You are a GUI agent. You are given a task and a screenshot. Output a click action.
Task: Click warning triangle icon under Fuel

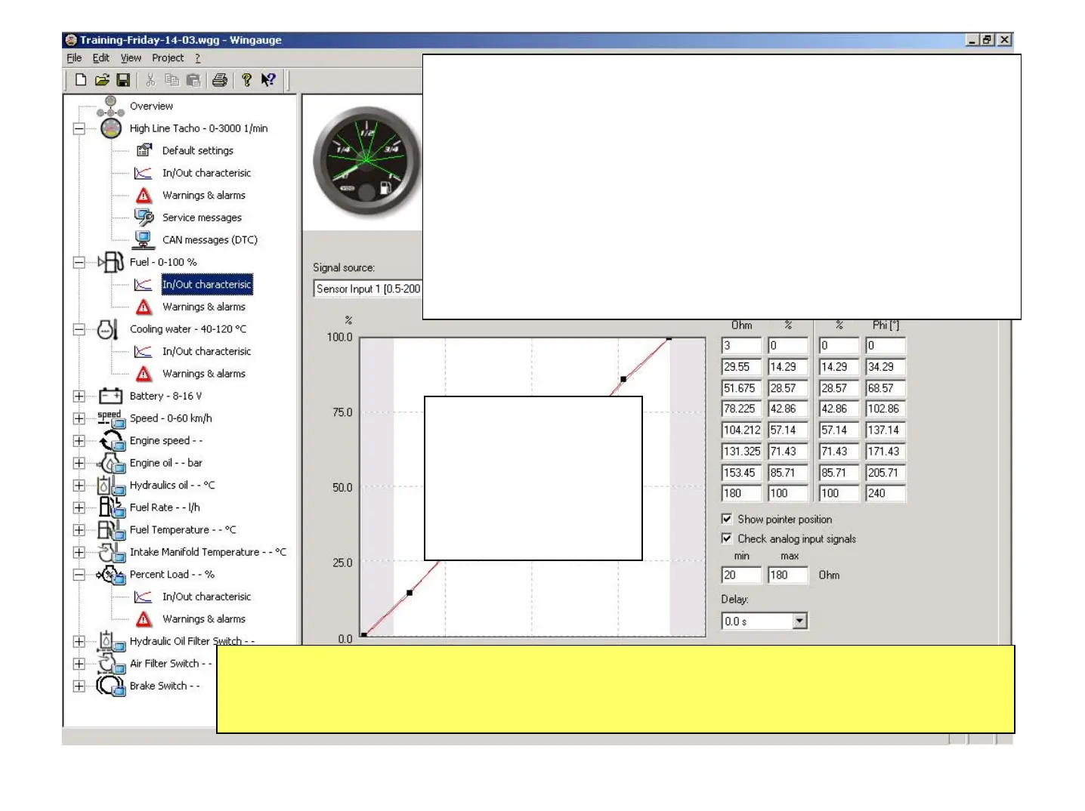pos(144,307)
